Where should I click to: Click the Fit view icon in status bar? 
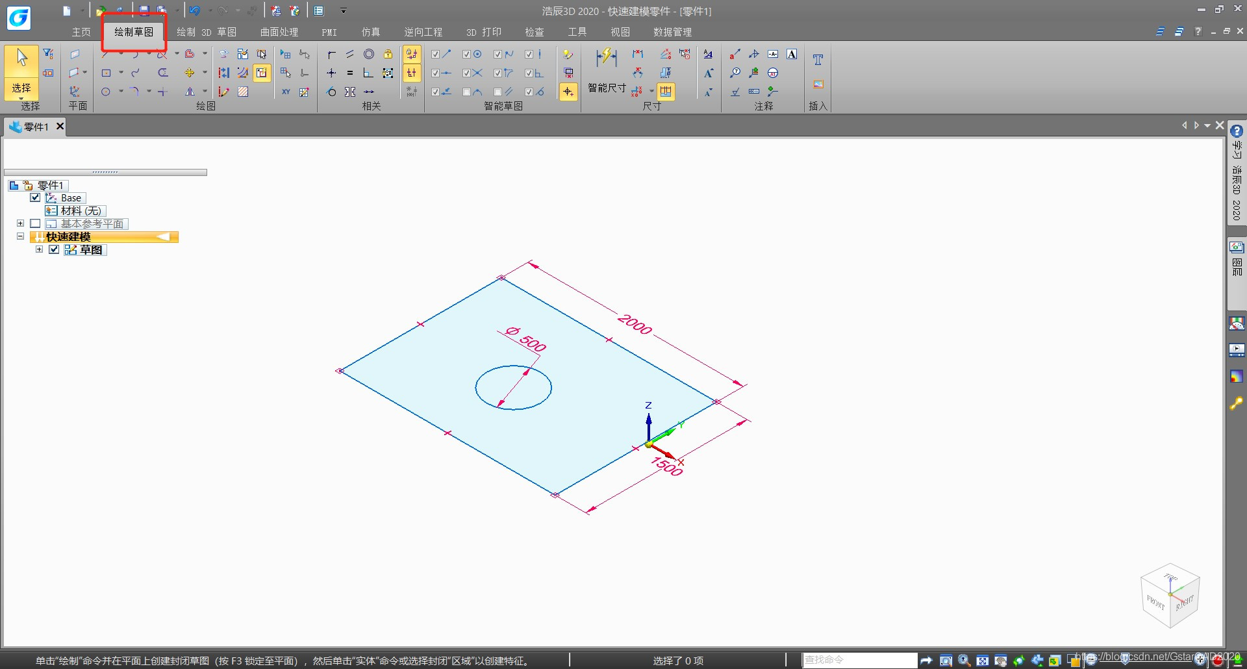click(983, 661)
